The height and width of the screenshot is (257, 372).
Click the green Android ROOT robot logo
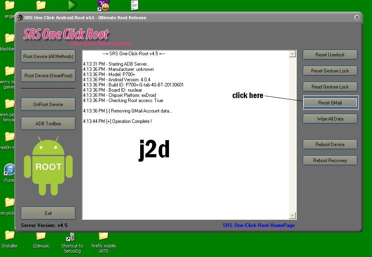(x=48, y=165)
